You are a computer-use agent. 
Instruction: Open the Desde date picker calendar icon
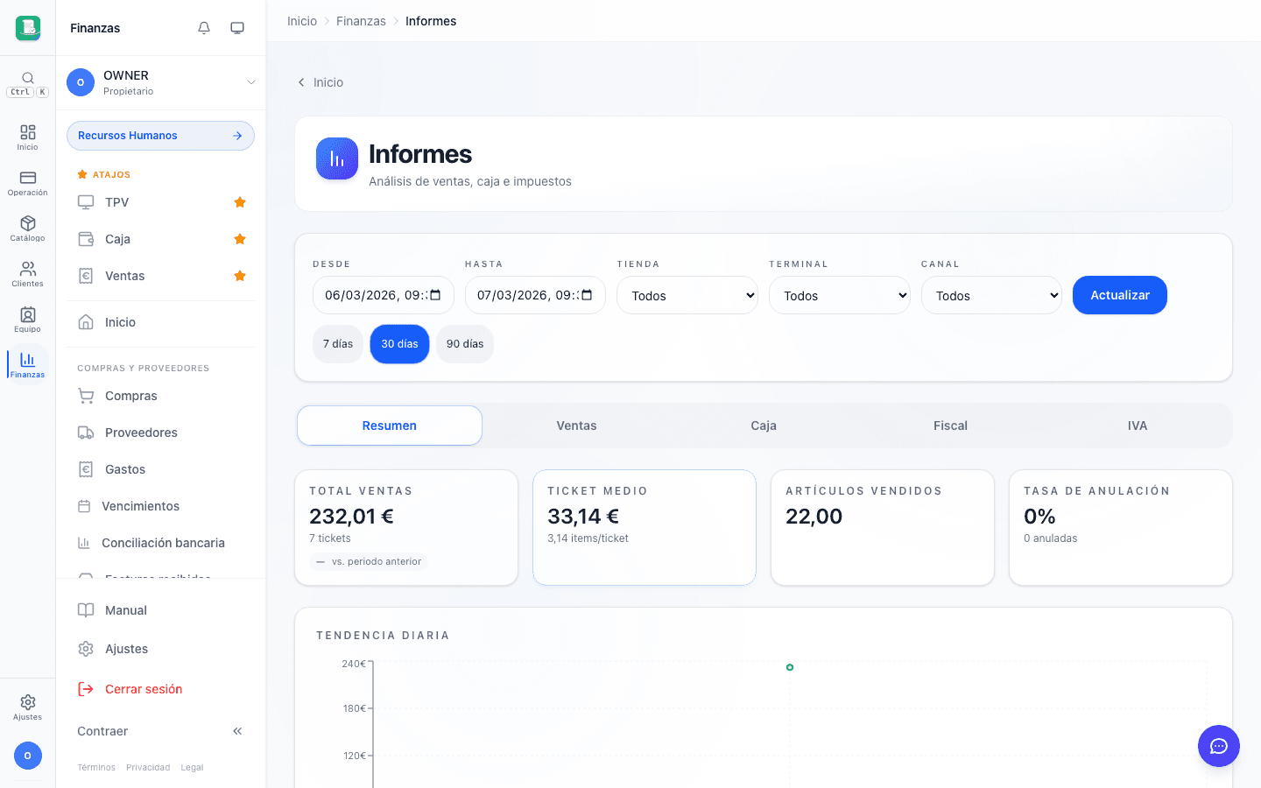click(435, 295)
